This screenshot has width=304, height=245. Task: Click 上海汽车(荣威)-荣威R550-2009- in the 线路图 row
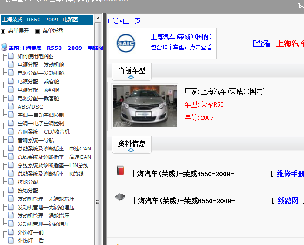(183, 201)
